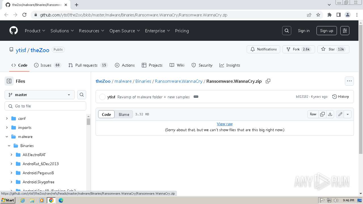Open Internet Explorer from taskbar
This screenshot has height=204, width=363.
(x=22, y=200)
